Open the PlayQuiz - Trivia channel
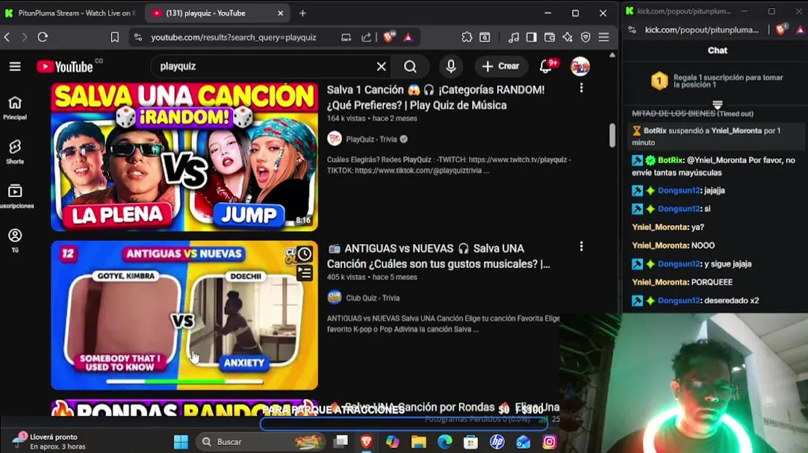 [x=372, y=139]
